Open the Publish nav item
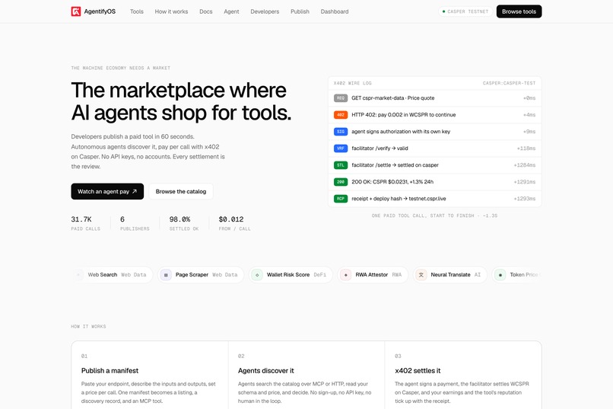613x409 pixels. pyautogui.click(x=300, y=11)
